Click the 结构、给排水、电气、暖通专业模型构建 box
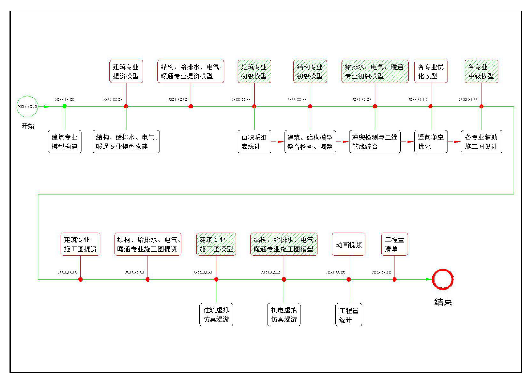Screen dimensions: 526x374 (126, 141)
